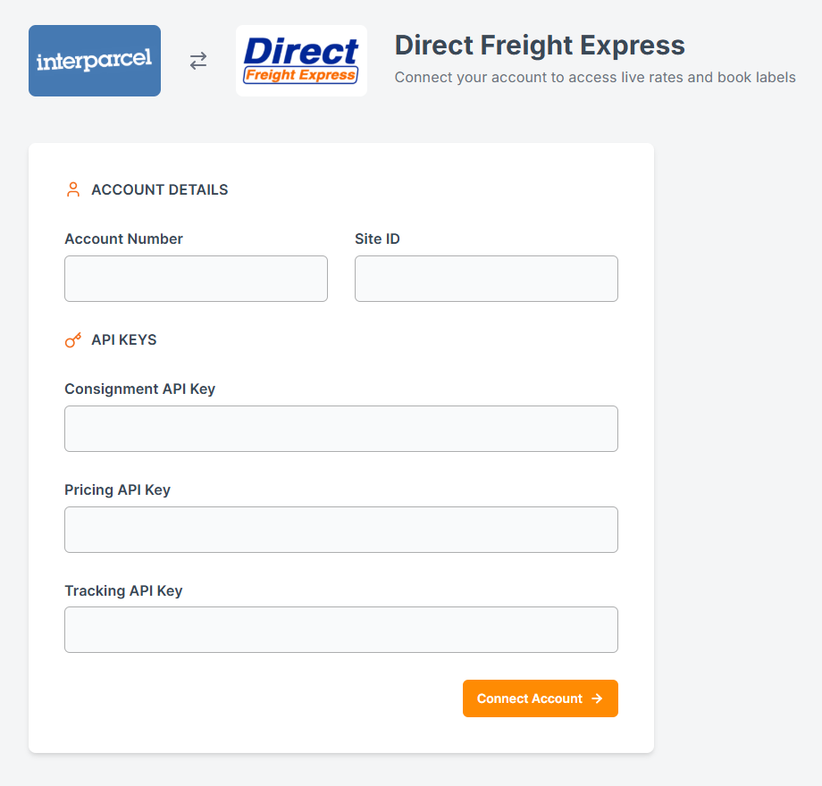
Task: Select the Tracking API Key text box
Action: [340, 630]
